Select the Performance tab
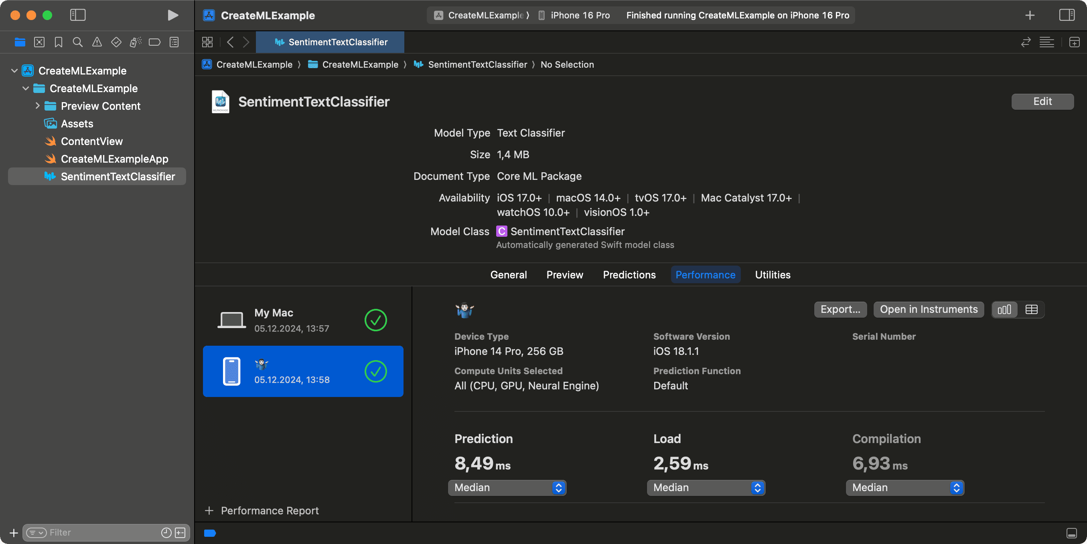The image size is (1087, 544). tap(705, 275)
